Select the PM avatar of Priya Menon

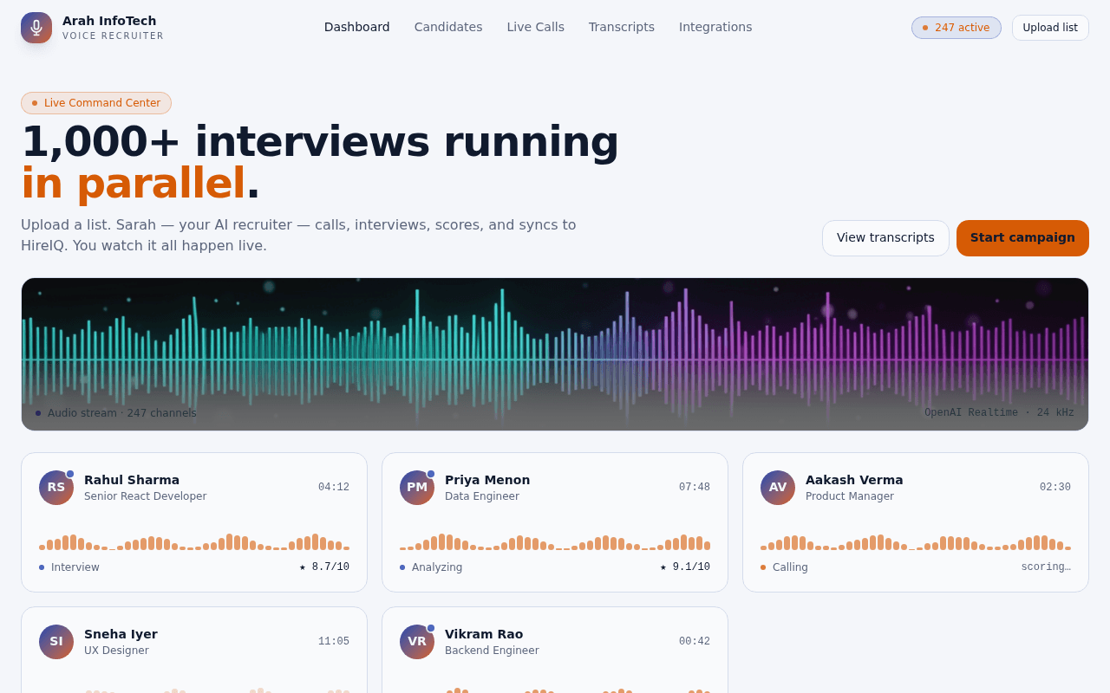pyautogui.click(x=417, y=488)
